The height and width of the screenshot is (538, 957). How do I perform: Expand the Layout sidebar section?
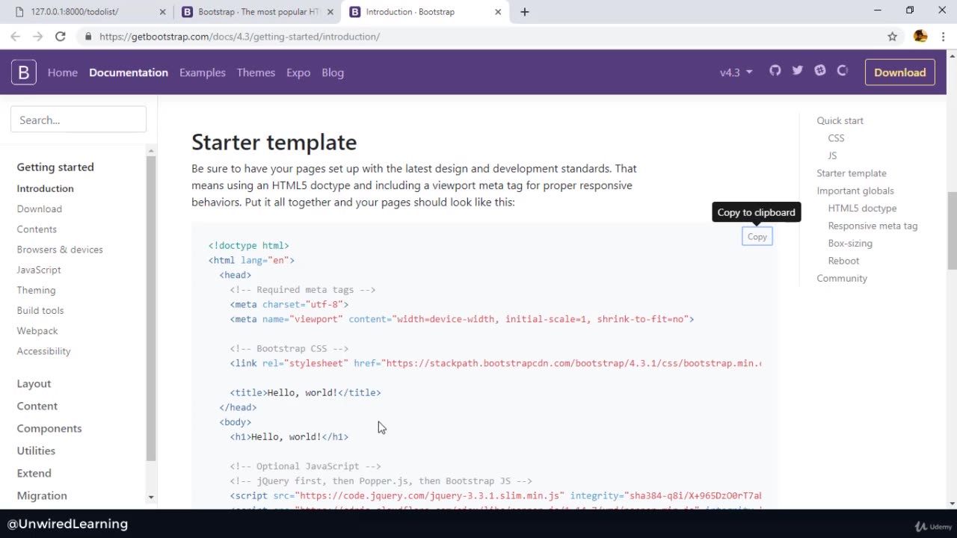coord(34,383)
